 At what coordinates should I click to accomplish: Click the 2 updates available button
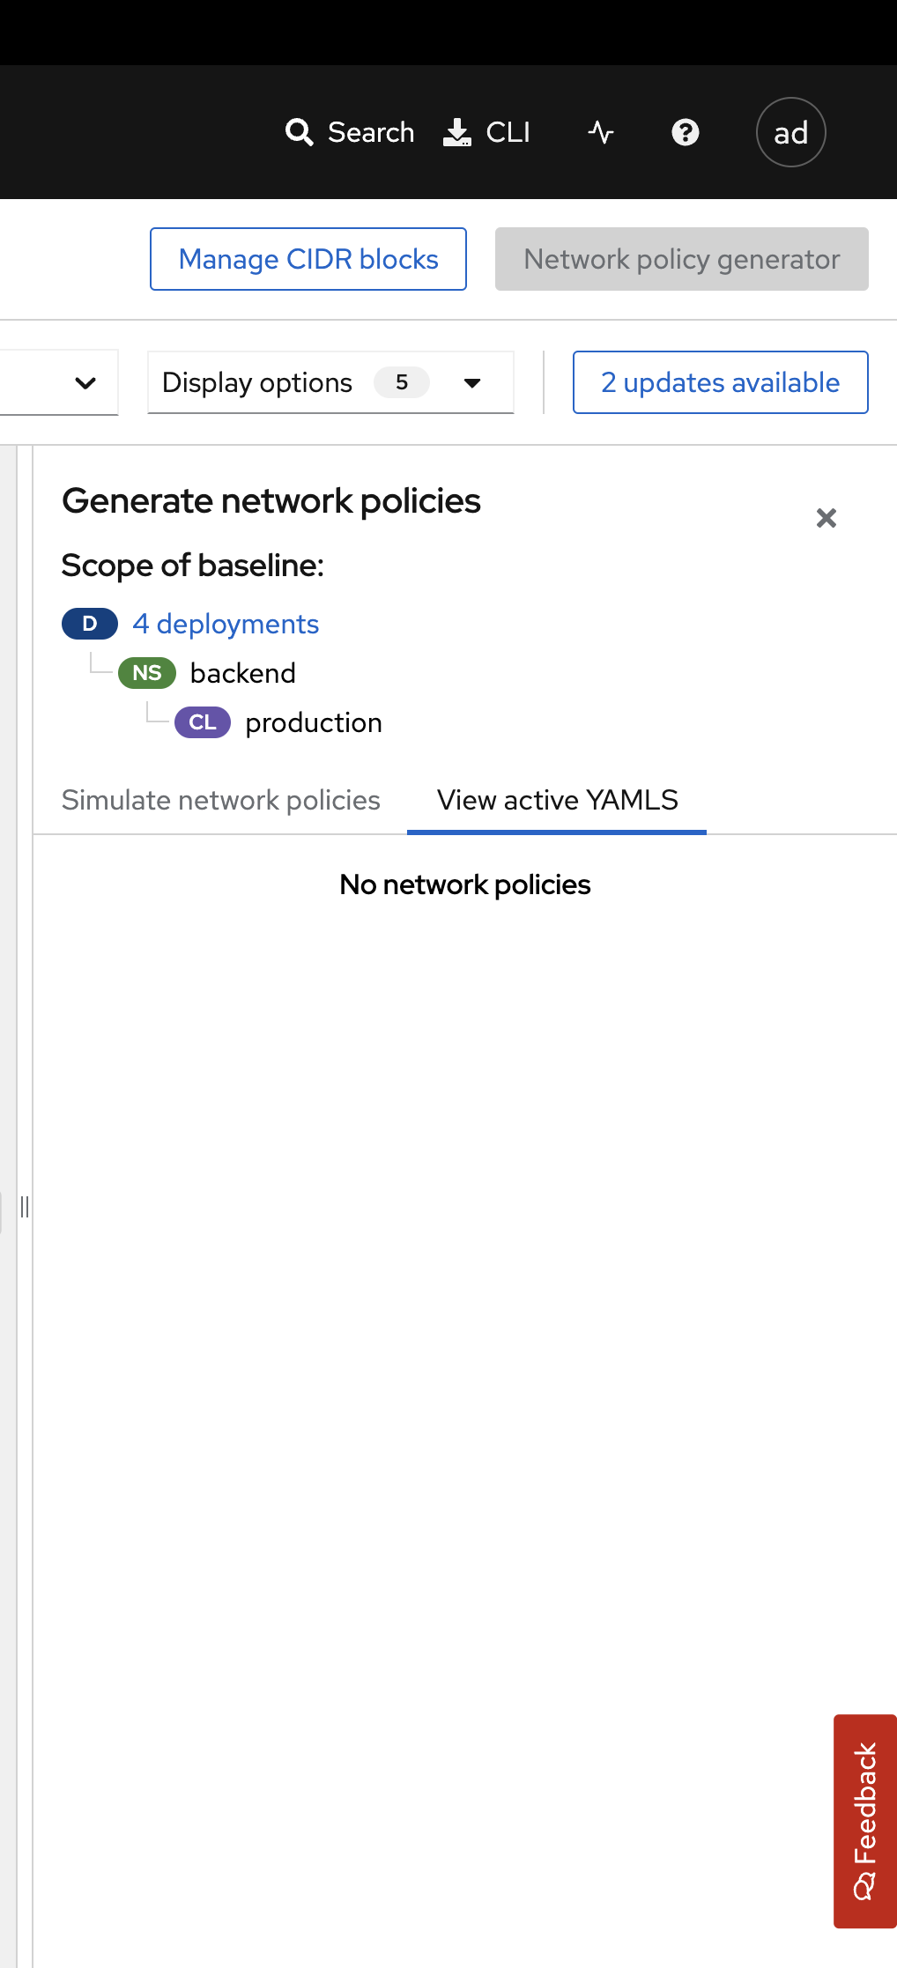point(721,382)
